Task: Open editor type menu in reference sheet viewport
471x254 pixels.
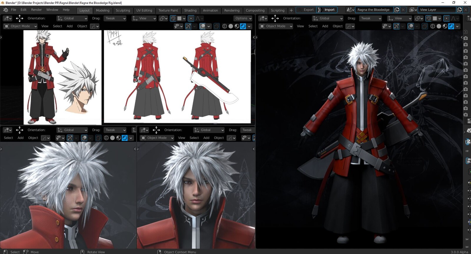Action: click(7, 18)
